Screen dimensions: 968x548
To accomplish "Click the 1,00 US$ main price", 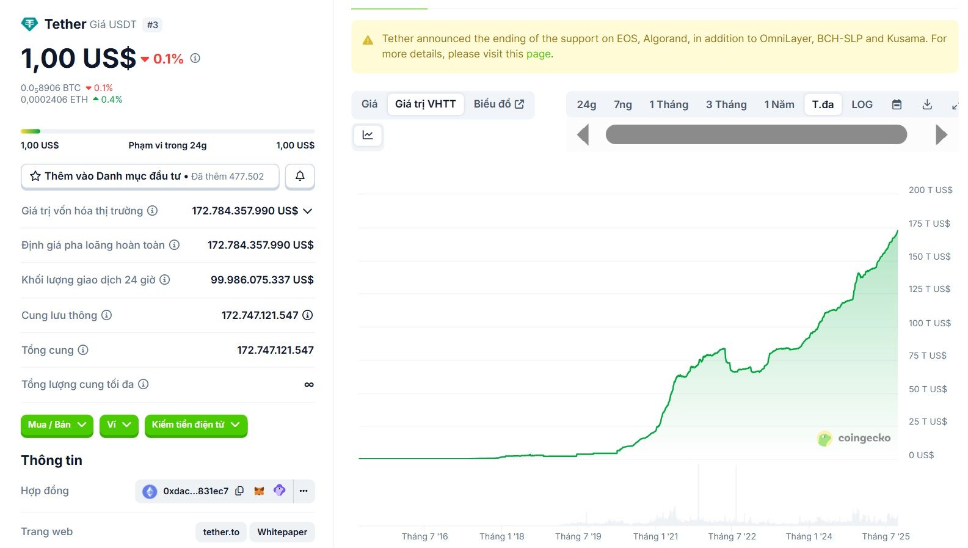I will [78, 59].
